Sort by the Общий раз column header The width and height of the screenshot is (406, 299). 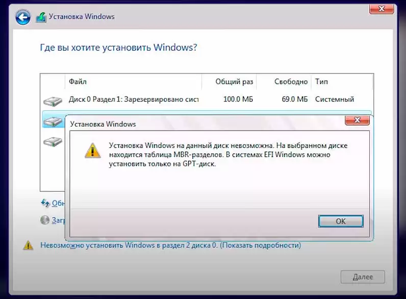[x=229, y=82]
